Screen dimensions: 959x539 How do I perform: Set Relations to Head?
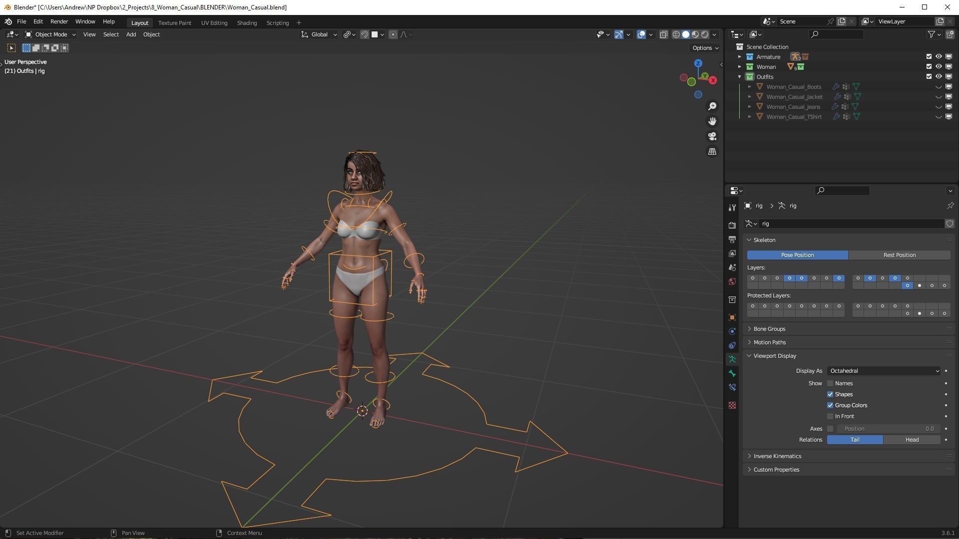point(912,440)
